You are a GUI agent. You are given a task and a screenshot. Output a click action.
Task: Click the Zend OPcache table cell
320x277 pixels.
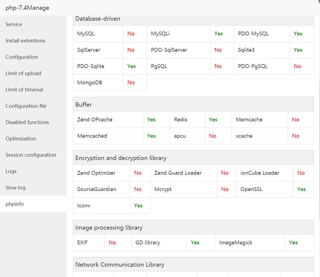(95, 119)
